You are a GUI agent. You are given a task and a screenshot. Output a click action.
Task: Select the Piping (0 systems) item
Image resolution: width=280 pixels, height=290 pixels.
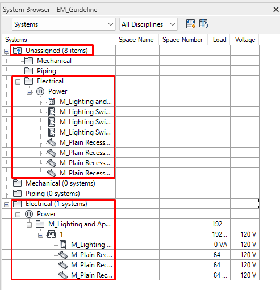[x=53, y=194]
